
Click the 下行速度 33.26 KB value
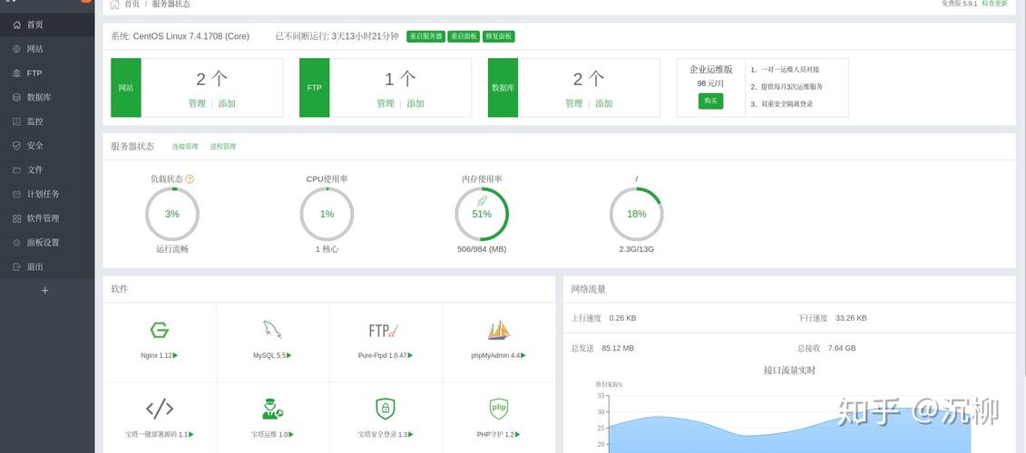click(851, 318)
